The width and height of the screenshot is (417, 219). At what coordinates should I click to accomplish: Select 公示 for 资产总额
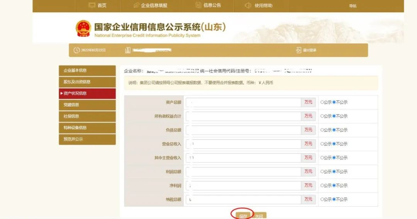[x=322, y=102]
